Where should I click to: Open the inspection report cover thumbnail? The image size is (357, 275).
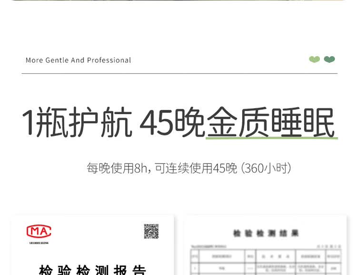[93, 245]
